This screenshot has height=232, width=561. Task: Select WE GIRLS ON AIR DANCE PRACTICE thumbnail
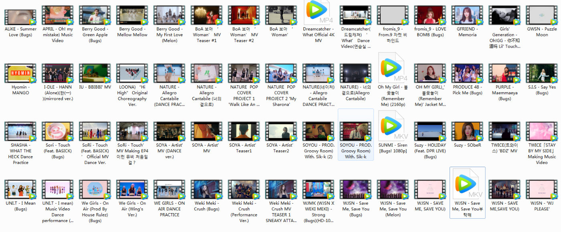point(170,190)
